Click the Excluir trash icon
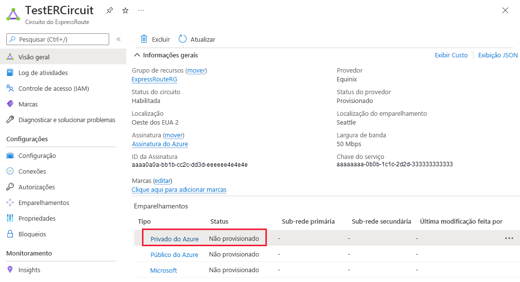The width and height of the screenshot is (520, 282). [144, 39]
